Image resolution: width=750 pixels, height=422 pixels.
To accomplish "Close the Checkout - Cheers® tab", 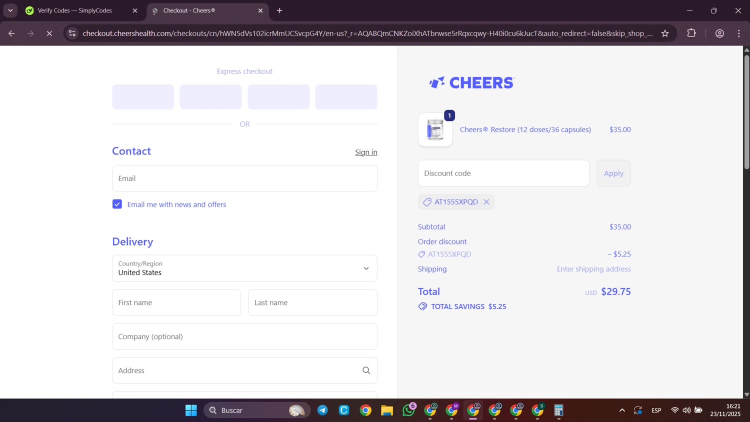I will coord(260,10).
